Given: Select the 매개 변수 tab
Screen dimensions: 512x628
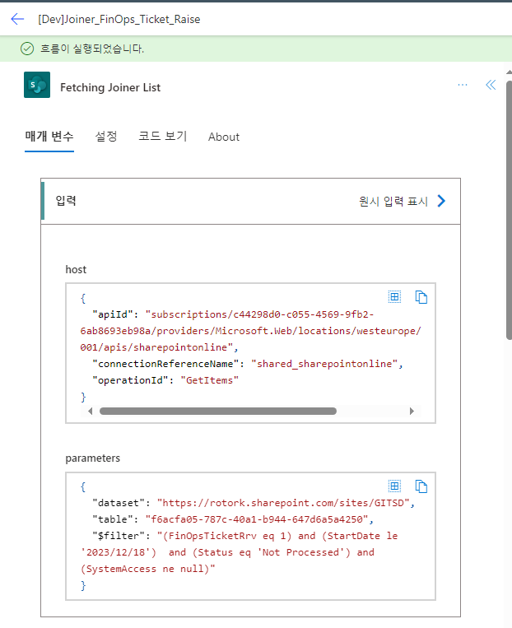Looking at the screenshot, I should point(49,137).
